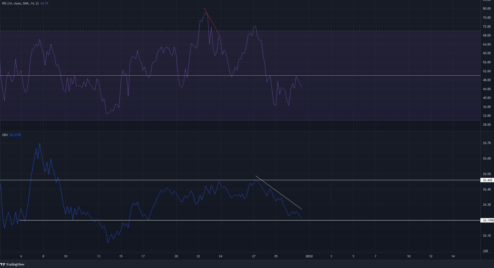494x268 pixels.
Task: Click date label 24 on time axis
Action: tap(220, 256)
